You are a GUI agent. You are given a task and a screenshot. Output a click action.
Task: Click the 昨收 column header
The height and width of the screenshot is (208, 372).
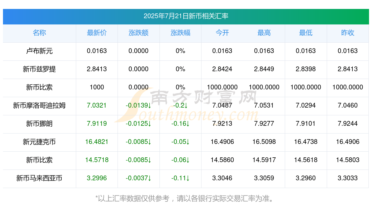(x=348, y=33)
